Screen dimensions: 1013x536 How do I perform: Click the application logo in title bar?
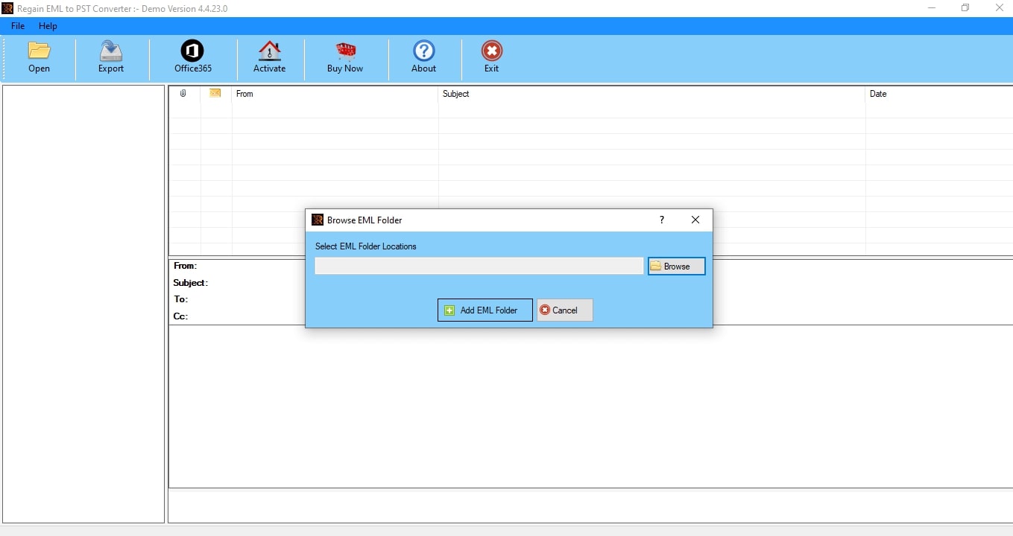click(7, 8)
